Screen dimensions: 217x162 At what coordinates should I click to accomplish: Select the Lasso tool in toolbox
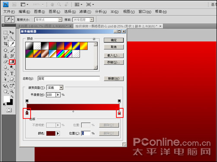click(6, 38)
